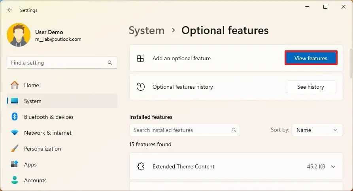This screenshot has height=191, width=353.
Task: Click the vertical scrollbar on right edge
Action: pyautogui.click(x=351, y=63)
